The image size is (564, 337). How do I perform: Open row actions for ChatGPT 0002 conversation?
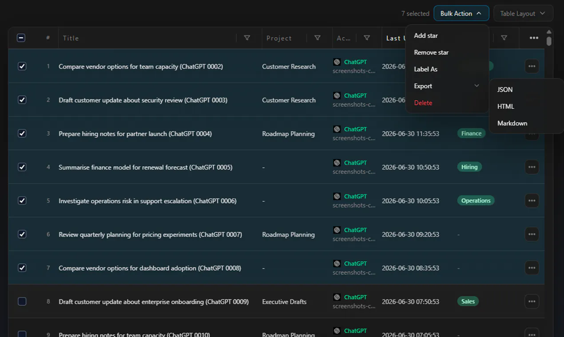(532, 67)
